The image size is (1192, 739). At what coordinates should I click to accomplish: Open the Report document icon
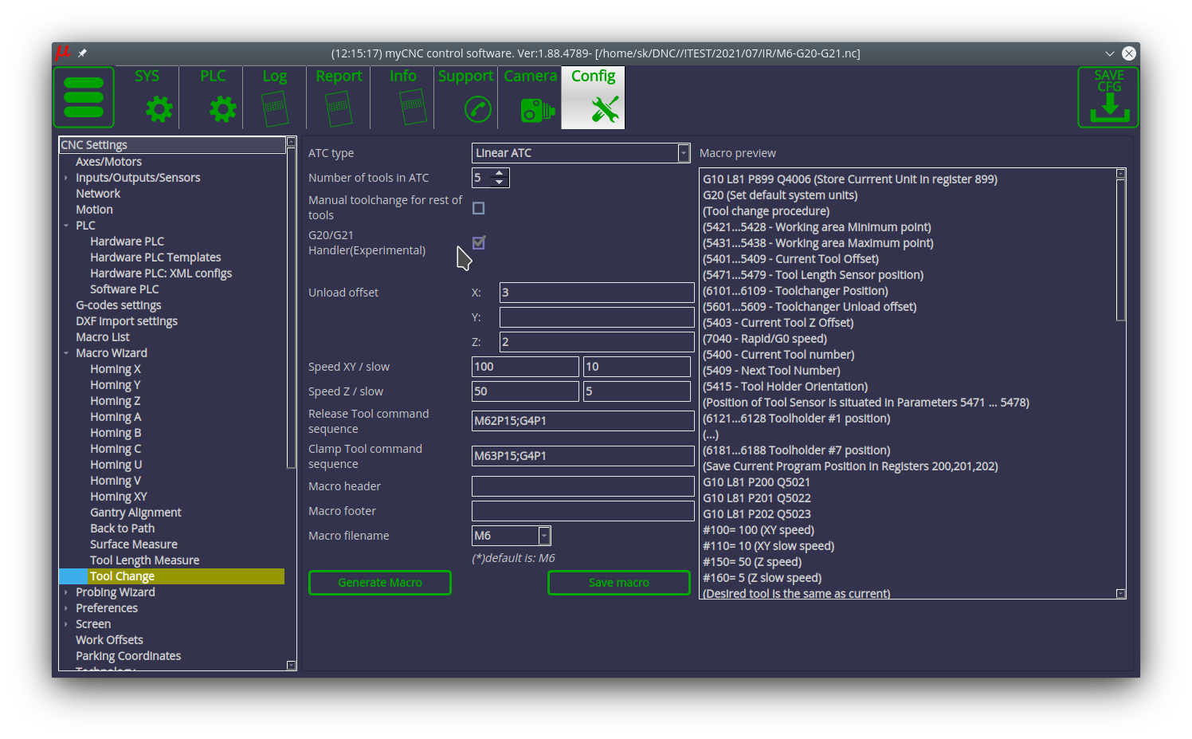[x=339, y=109]
